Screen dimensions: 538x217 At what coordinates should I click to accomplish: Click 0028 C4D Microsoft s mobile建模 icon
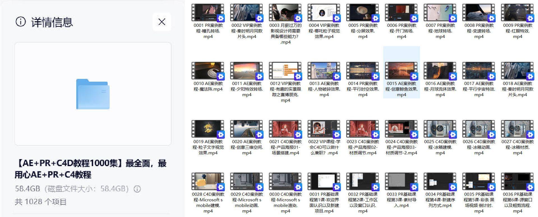(208, 182)
